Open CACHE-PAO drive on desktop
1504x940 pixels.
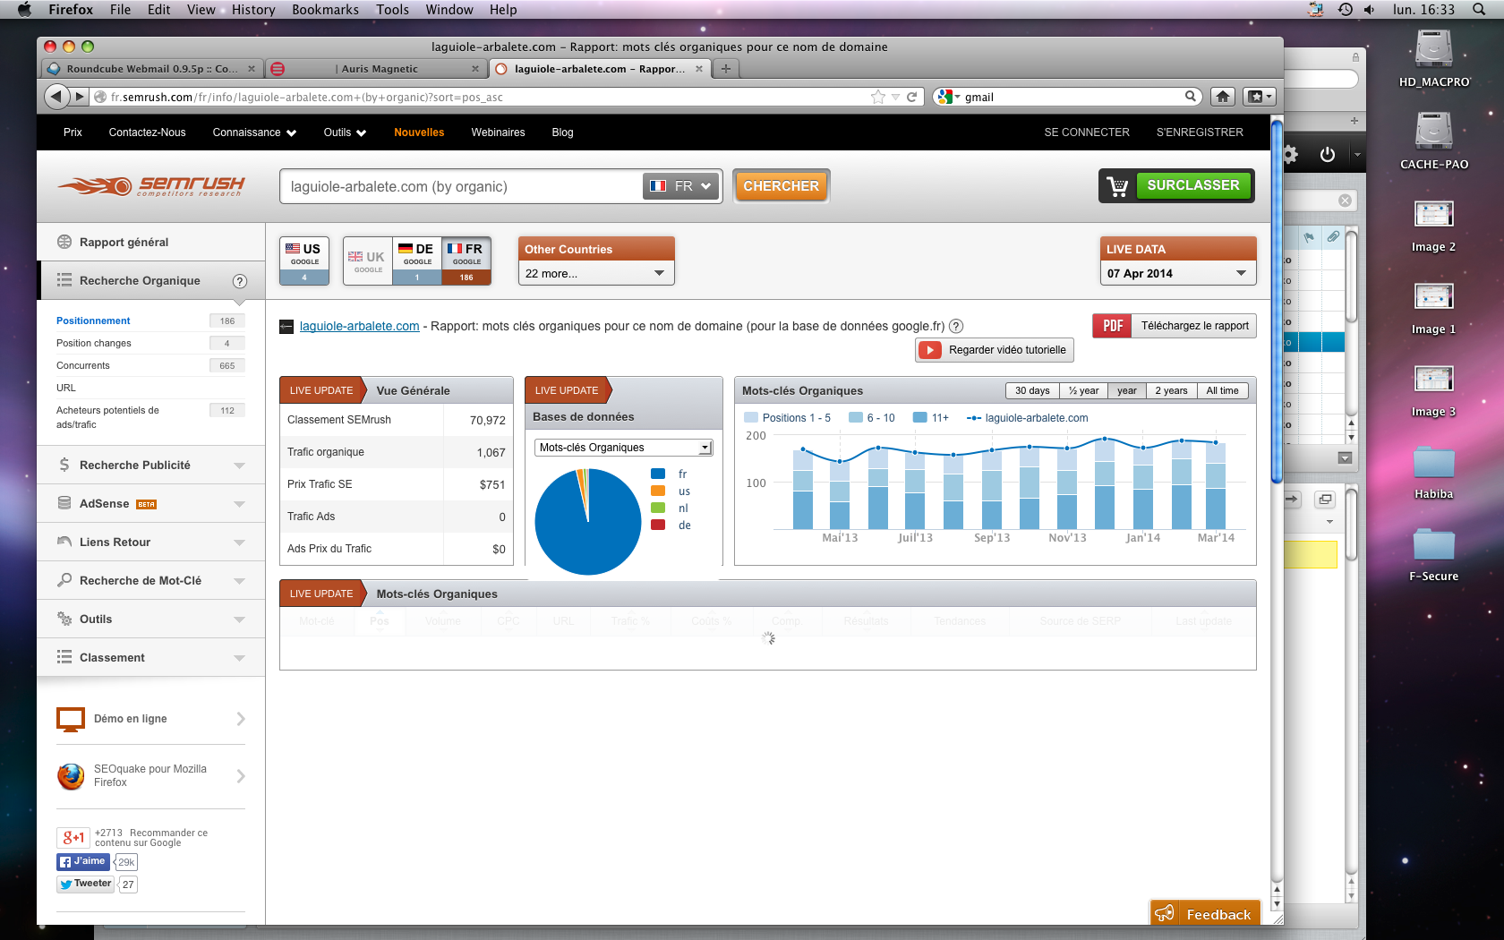[x=1434, y=140]
